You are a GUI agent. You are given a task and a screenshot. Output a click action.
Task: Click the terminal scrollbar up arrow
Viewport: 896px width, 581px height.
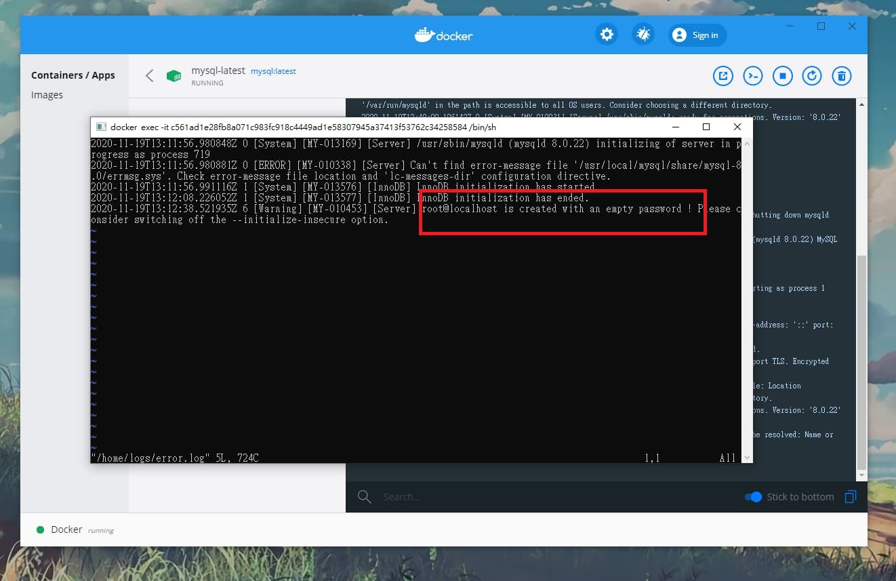click(747, 143)
